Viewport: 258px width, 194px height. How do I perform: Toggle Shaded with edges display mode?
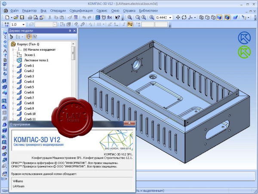[x=227, y=18]
